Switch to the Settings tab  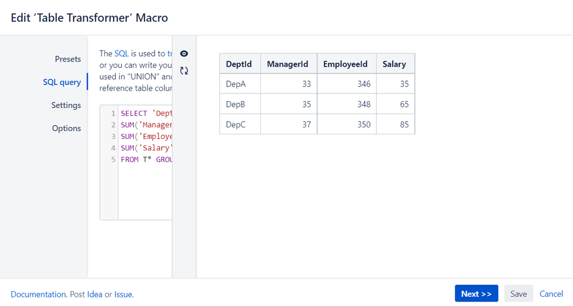[x=66, y=105]
